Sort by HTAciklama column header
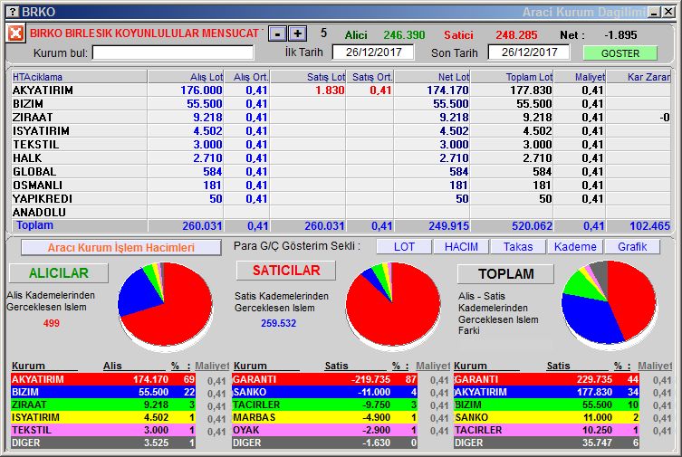 80,77
